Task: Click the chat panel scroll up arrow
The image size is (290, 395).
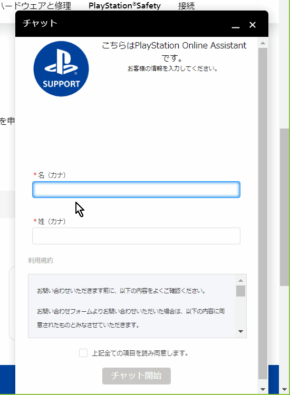Action: click(x=263, y=43)
